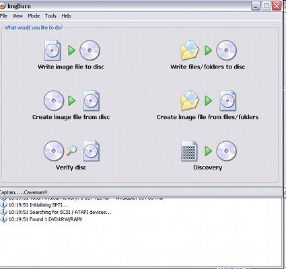Close the ImgBurn window
The image size is (286, 269).
[x=277, y=6]
